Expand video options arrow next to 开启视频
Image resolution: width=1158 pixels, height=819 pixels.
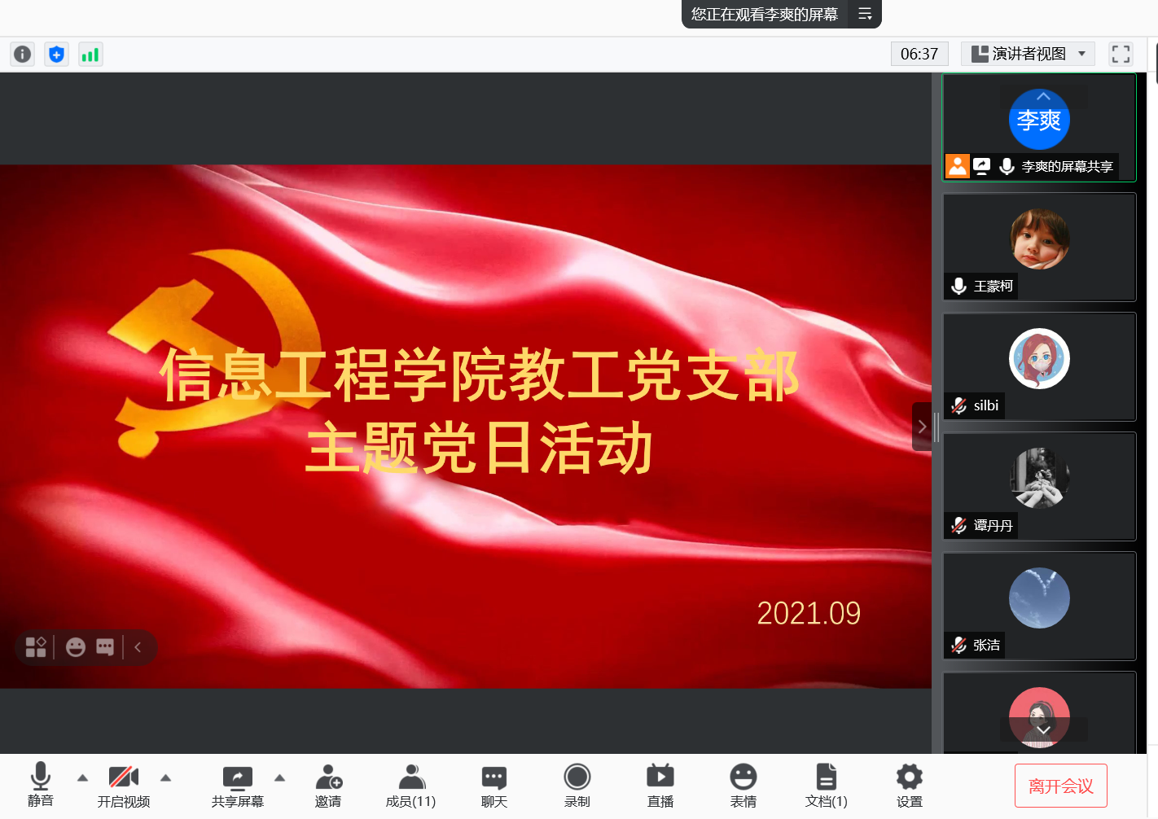(x=166, y=777)
